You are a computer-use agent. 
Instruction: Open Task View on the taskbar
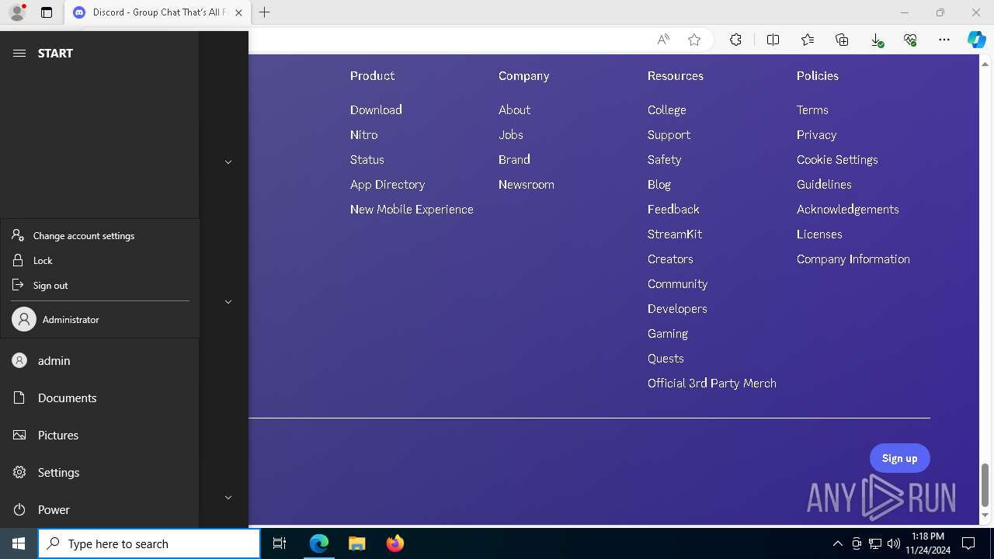(x=280, y=543)
